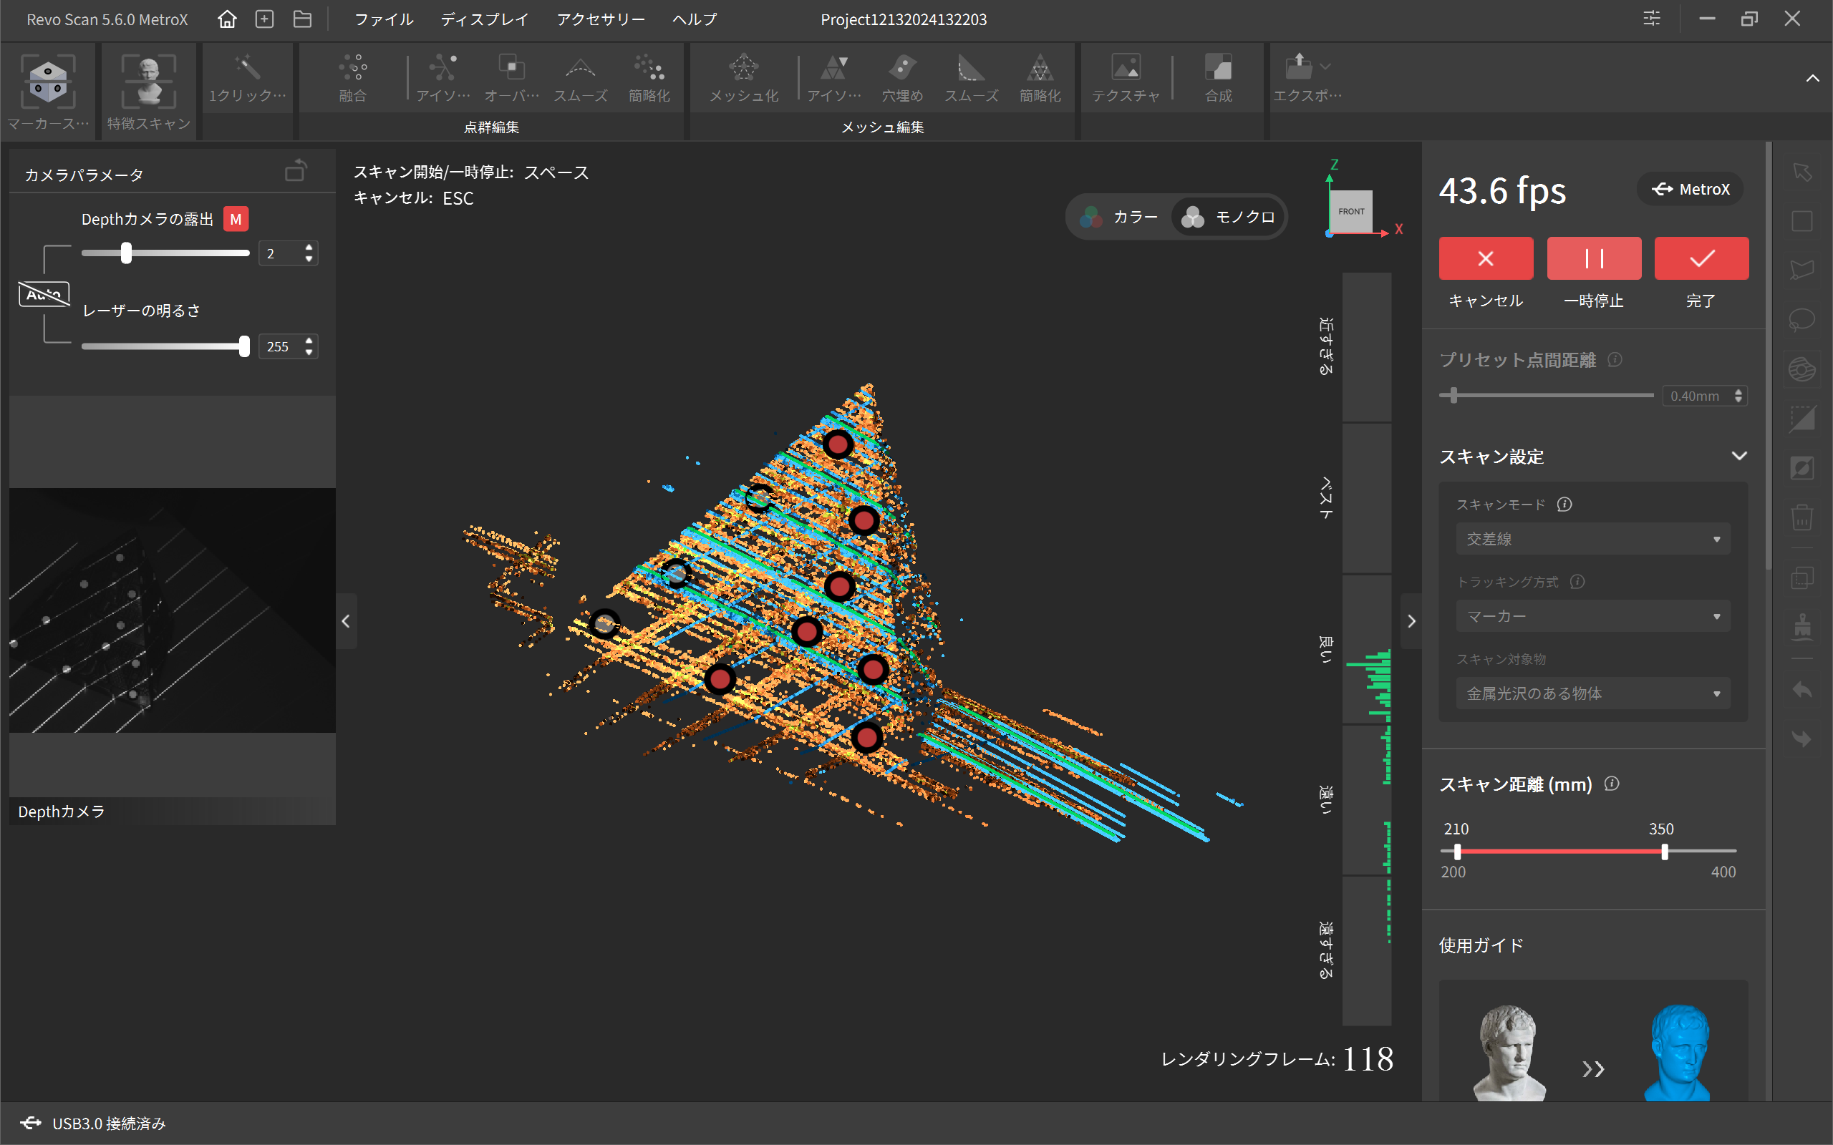Open the ヘルプ menu
This screenshot has width=1833, height=1145.
click(x=694, y=19)
